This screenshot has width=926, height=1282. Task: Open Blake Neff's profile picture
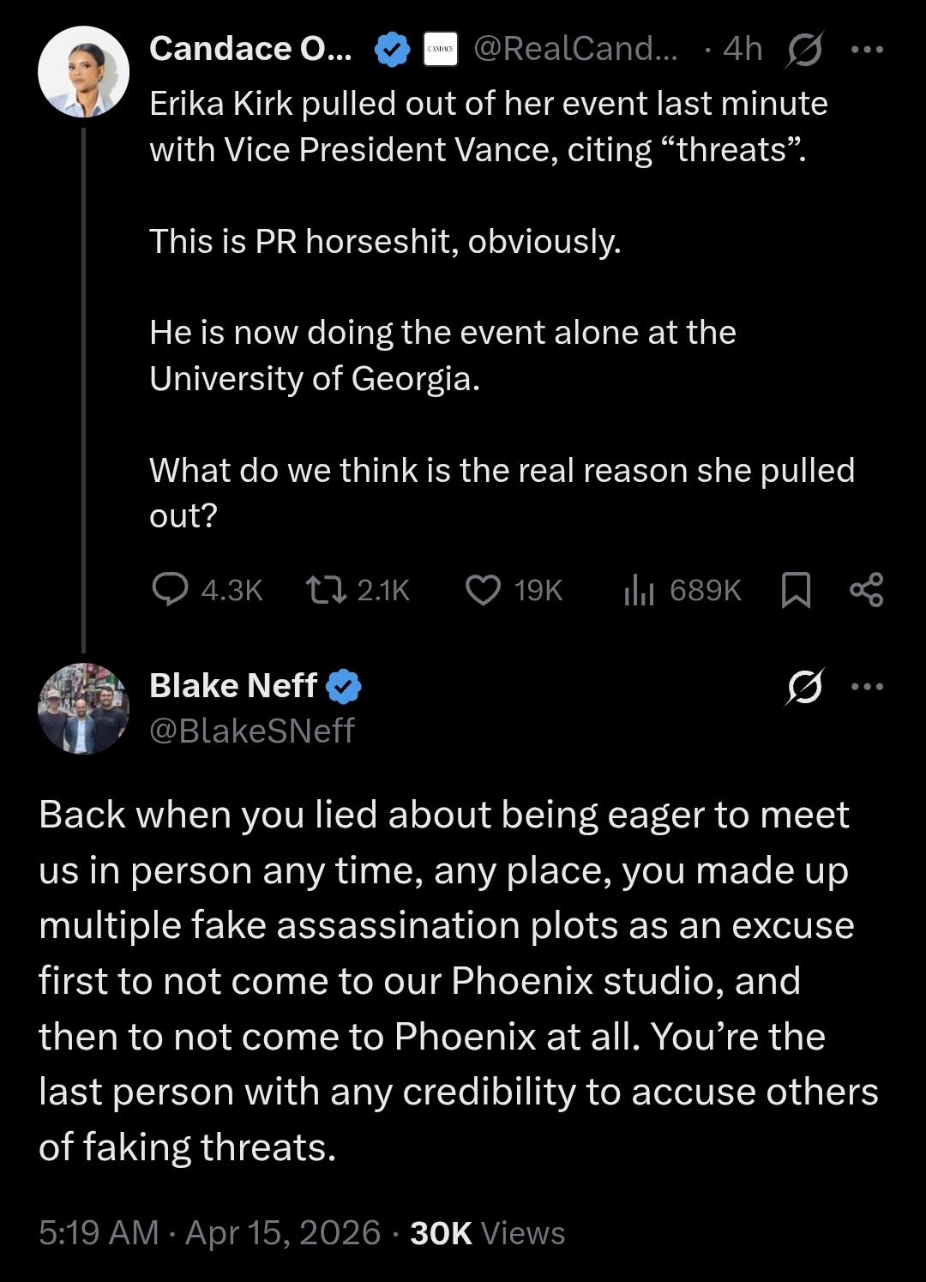pyautogui.click(x=83, y=708)
